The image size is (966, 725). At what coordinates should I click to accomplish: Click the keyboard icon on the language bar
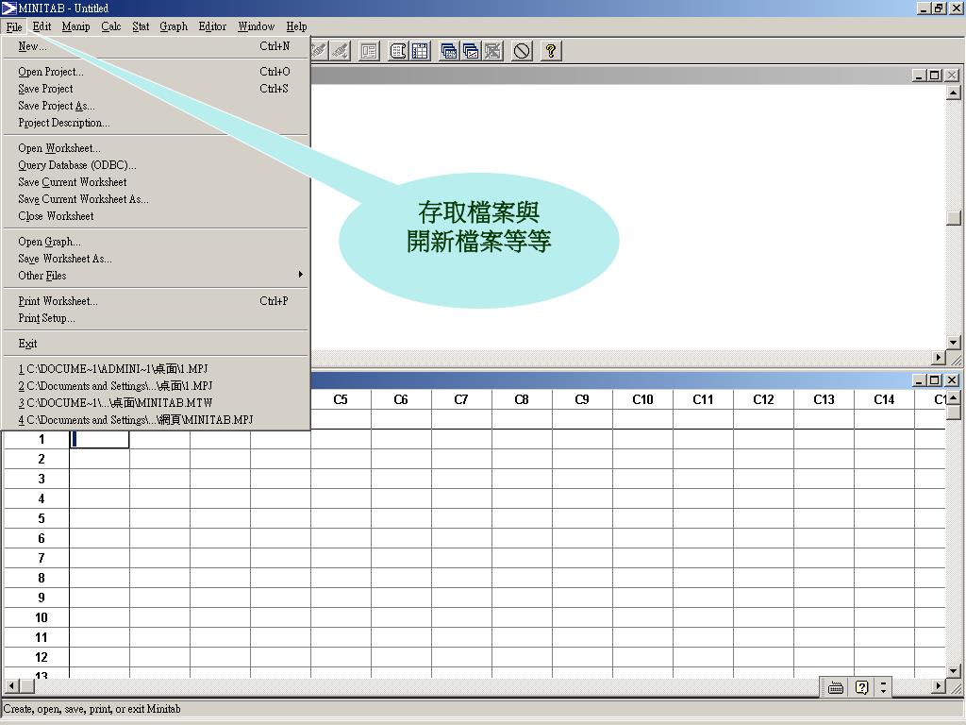pyautogui.click(x=836, y=687)
